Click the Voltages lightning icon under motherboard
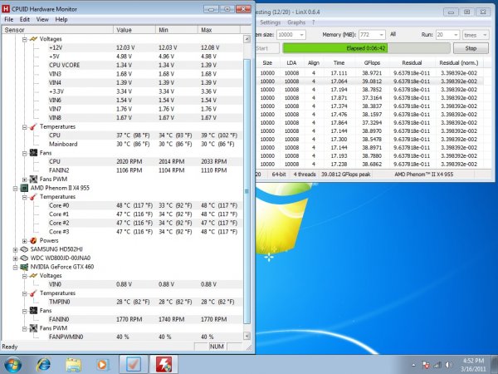The width and height of the screenshot is (498, 374). 33,39
